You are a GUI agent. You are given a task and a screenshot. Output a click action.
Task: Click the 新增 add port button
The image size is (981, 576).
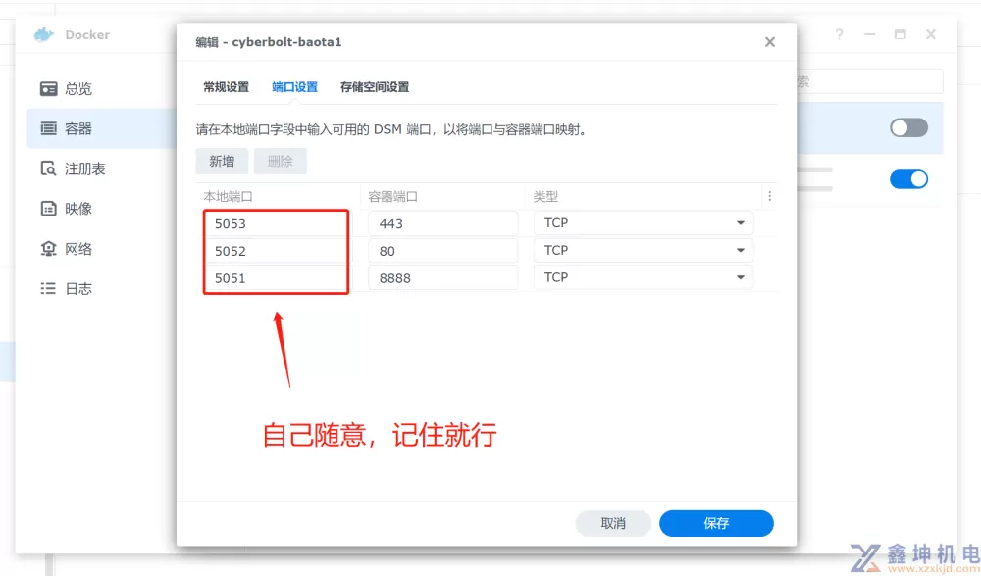[222, 162]
